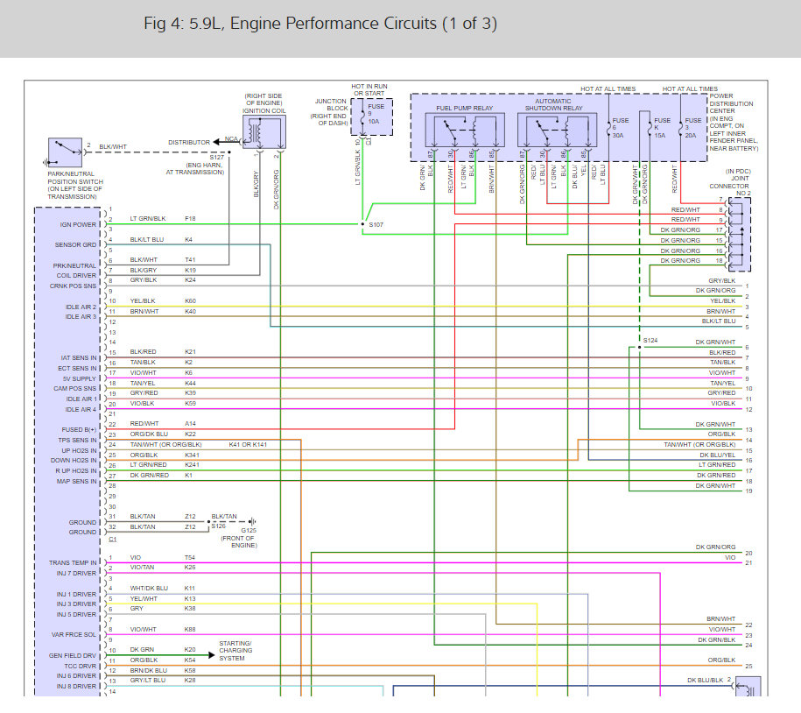Click the 'CAM POS SNS' pin label
Viewport: 801px width, 713px height.
point(74,388)
